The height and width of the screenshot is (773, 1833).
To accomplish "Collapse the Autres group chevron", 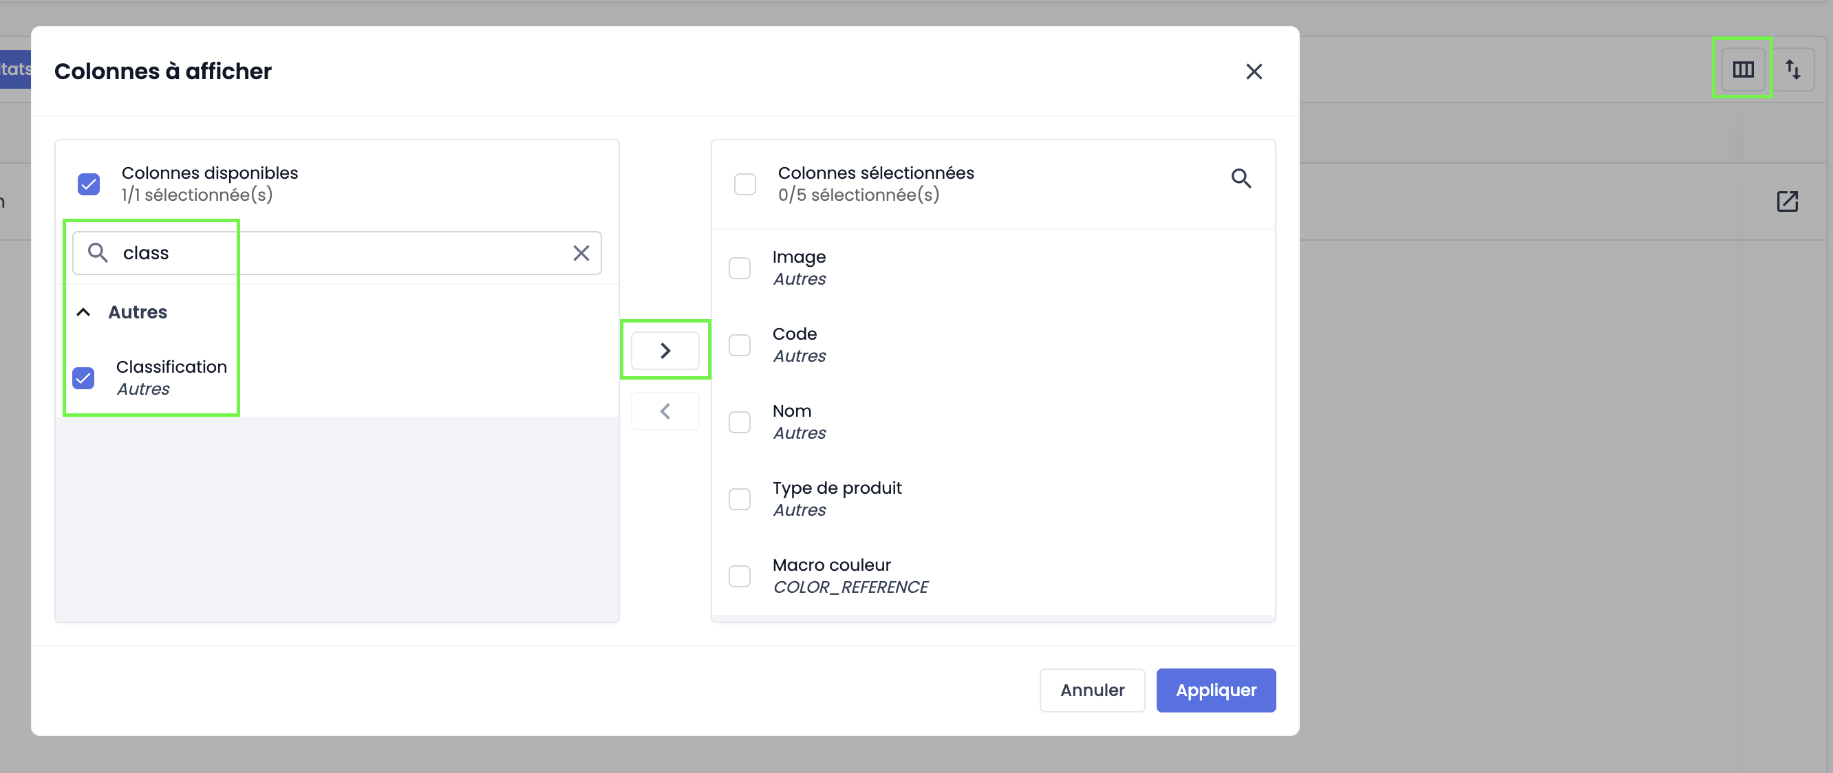I will click(x=83, y=312).
